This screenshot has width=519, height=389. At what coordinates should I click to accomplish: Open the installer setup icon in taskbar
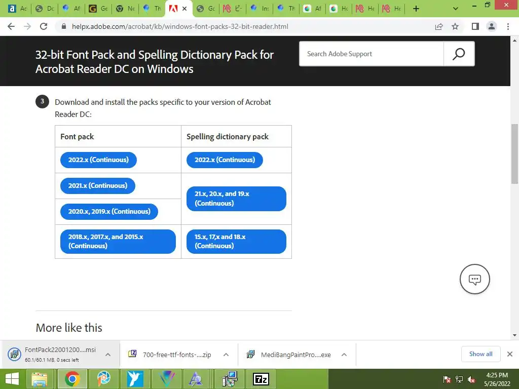click(x=230, y=379)
